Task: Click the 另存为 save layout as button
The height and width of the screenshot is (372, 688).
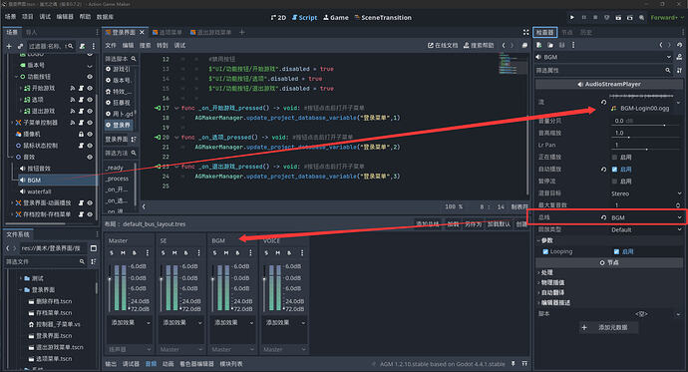Action: tap(473, 224)
